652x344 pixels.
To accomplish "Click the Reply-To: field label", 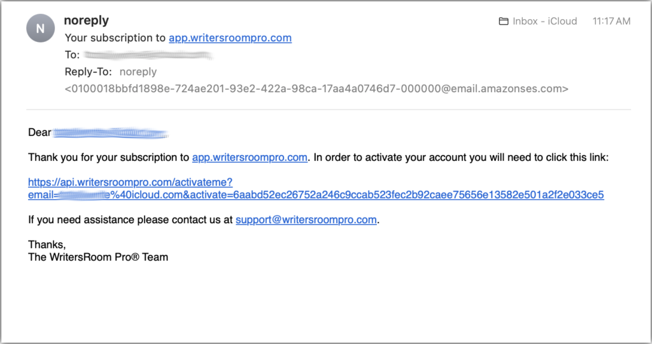I will (88, 72).
